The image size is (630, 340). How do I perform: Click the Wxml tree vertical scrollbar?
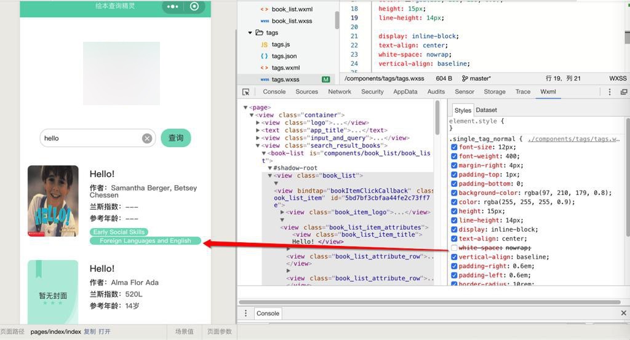click(437, 117)
